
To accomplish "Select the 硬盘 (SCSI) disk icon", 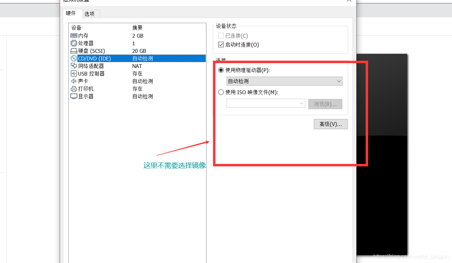I will click(74, 51).
